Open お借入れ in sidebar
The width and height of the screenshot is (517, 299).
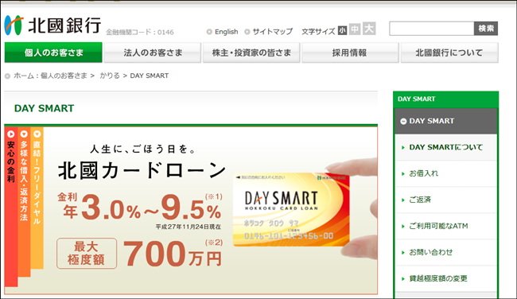[x=446, y=173]
